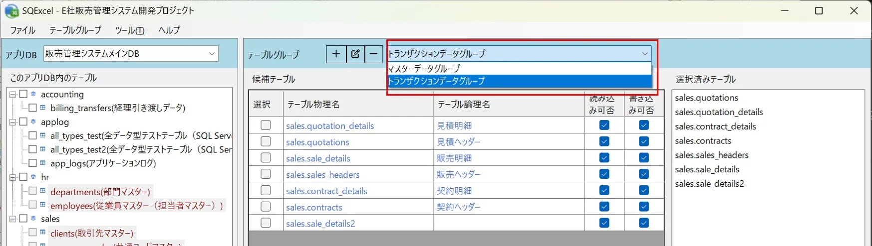The width and height of the screenshot is (872, 246).
Task: Click the remove table group minus button
Action: click(373, 54)
